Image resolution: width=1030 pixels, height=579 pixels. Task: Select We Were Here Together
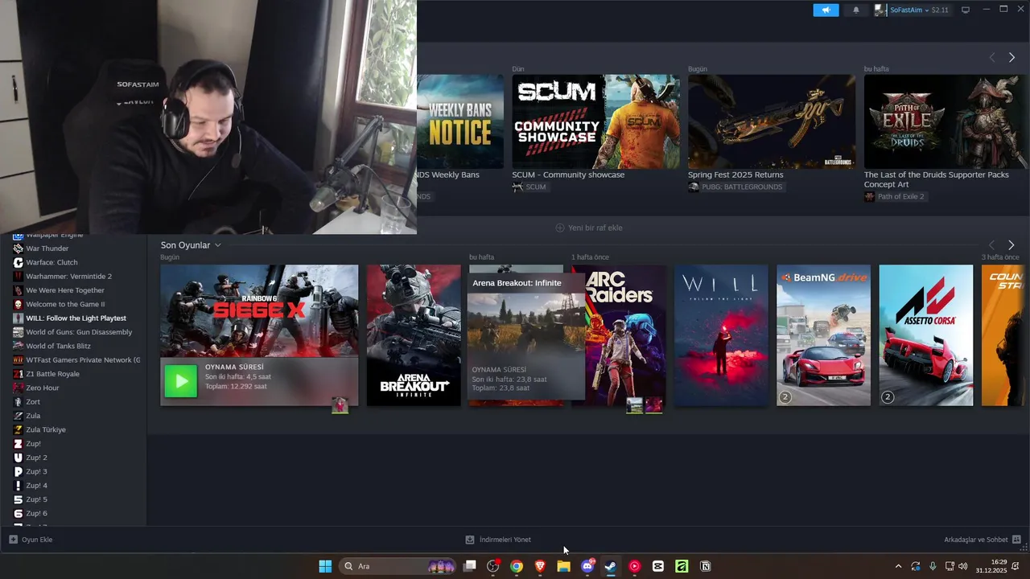[x=65, y=290]
